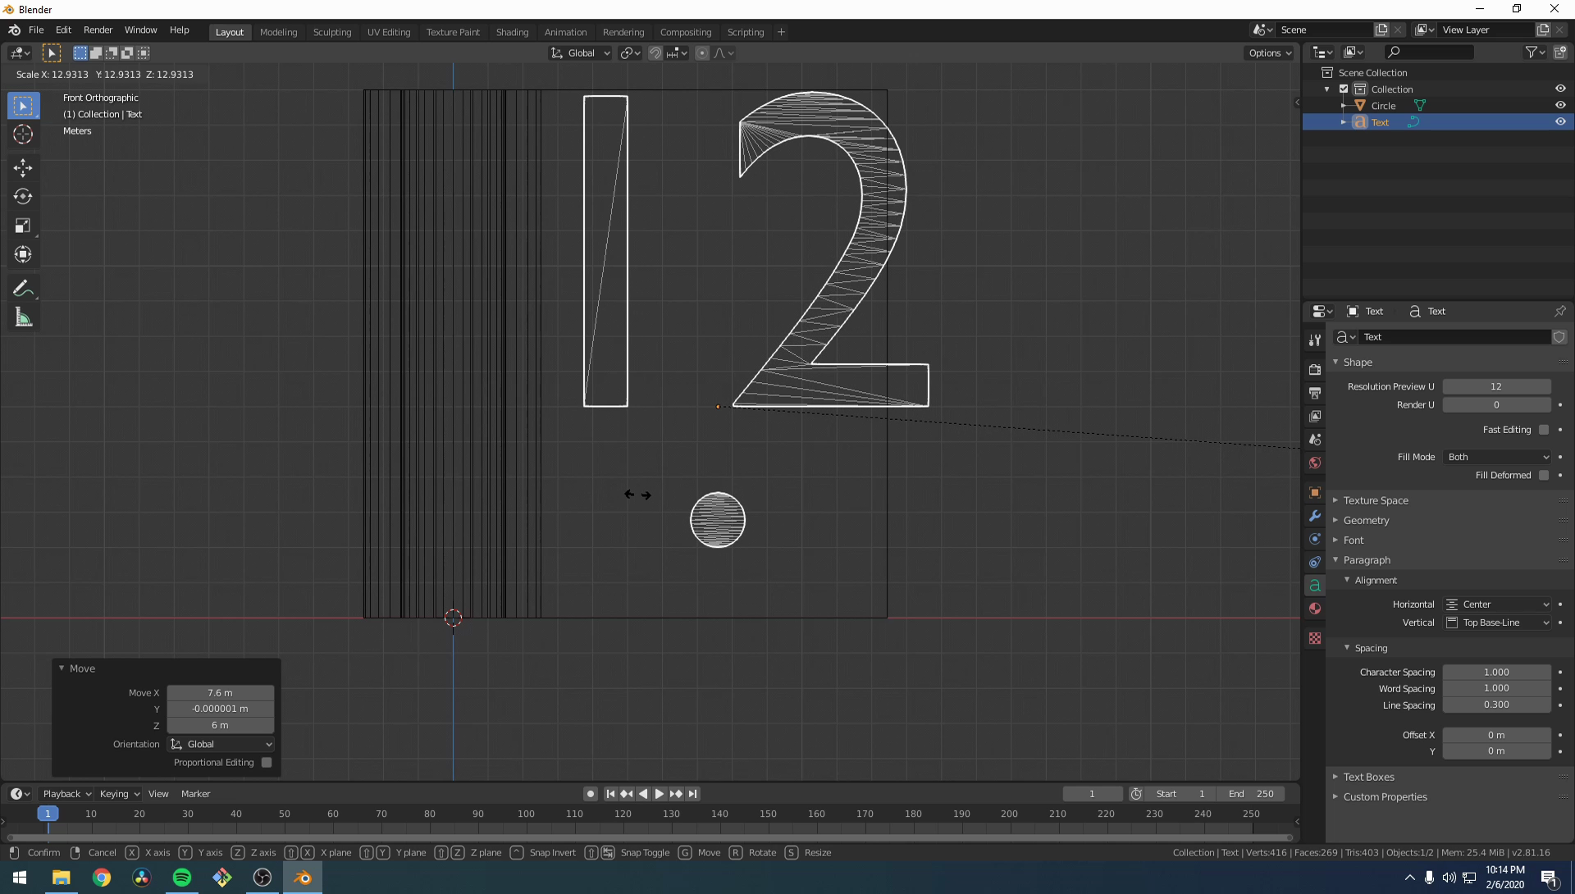Viewport: 1575px width, 894px height.
Task: Click the outliner filter icon
Action: tap(1535, 52)
